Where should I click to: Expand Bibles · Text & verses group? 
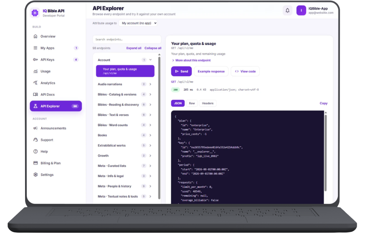point(150,115)
